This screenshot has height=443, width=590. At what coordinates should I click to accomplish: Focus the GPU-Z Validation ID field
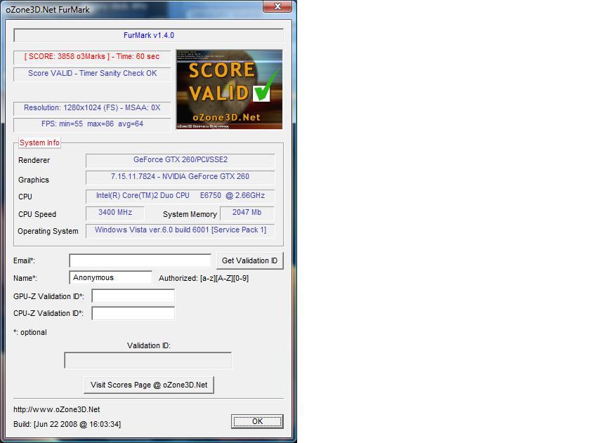(133, 296)
